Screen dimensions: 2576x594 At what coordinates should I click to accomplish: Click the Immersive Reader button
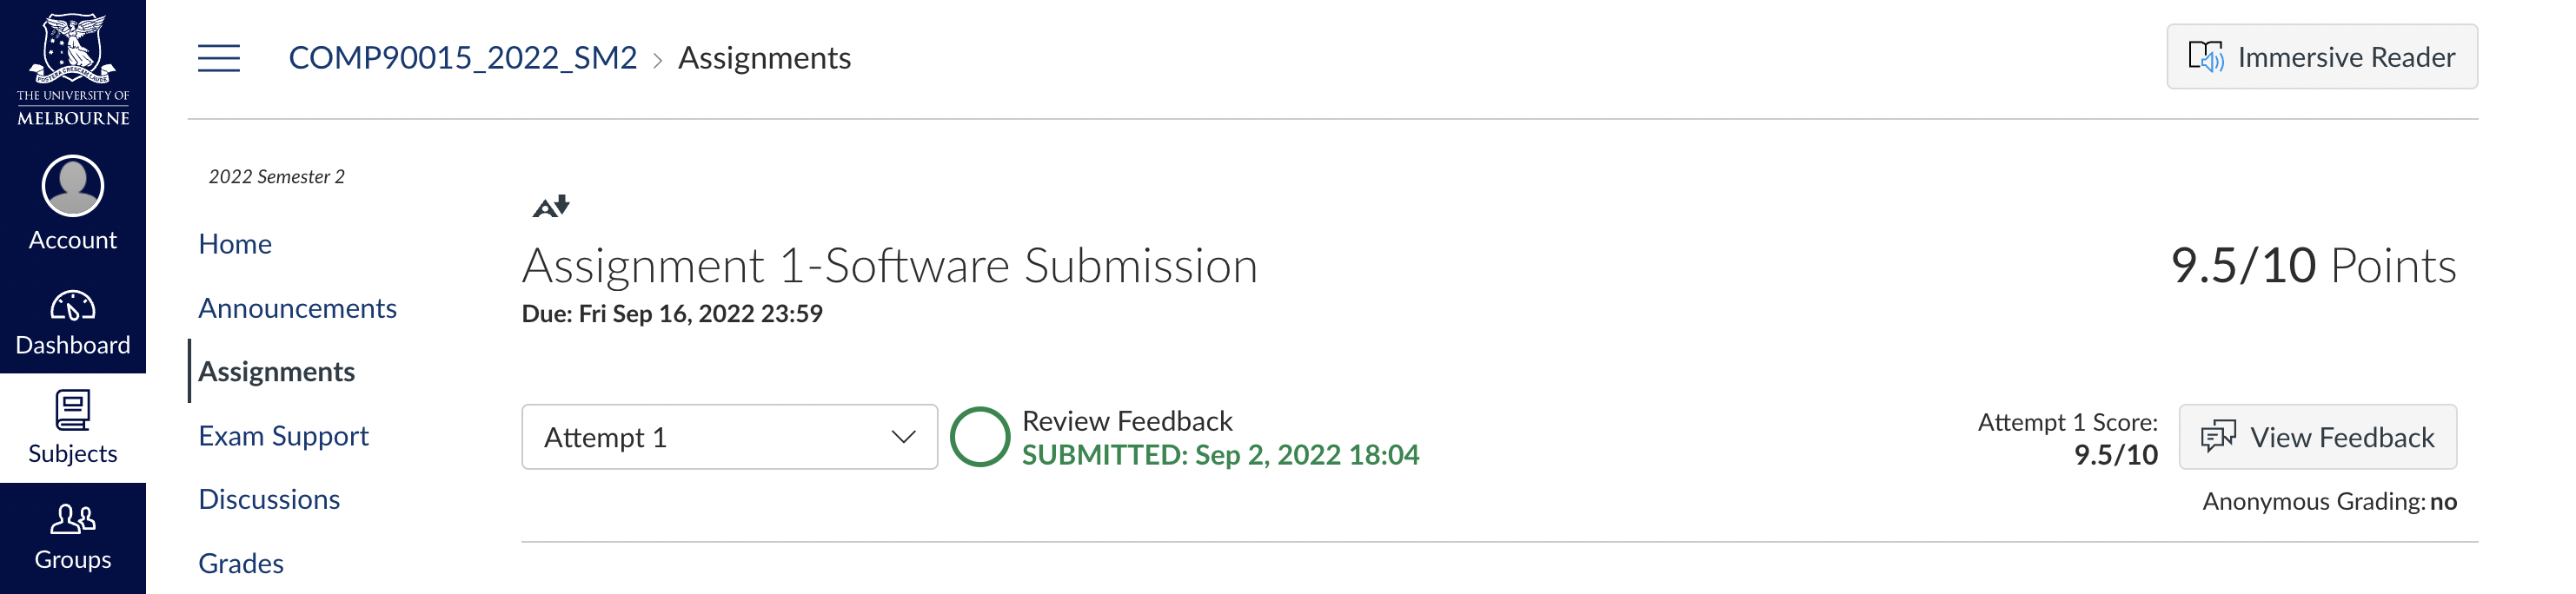pyautogui.click(x=2321, y=57)
